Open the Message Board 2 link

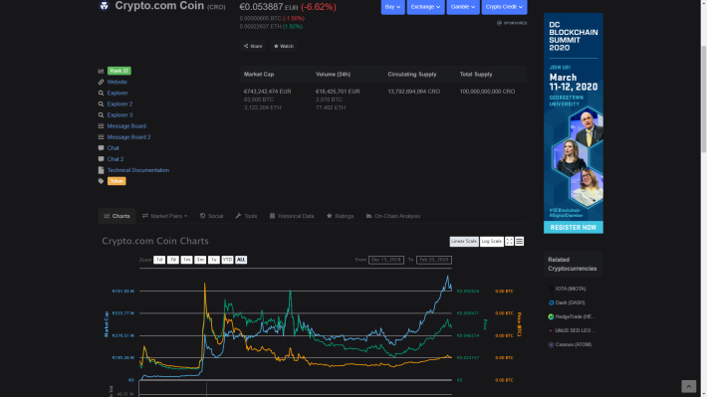tap(128, 137)
